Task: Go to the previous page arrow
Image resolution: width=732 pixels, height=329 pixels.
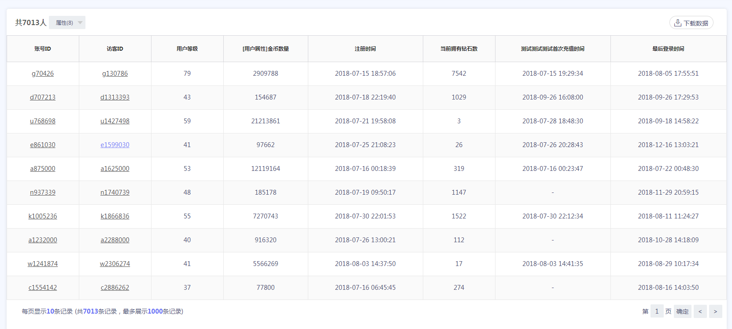Action: coord(700,311)
